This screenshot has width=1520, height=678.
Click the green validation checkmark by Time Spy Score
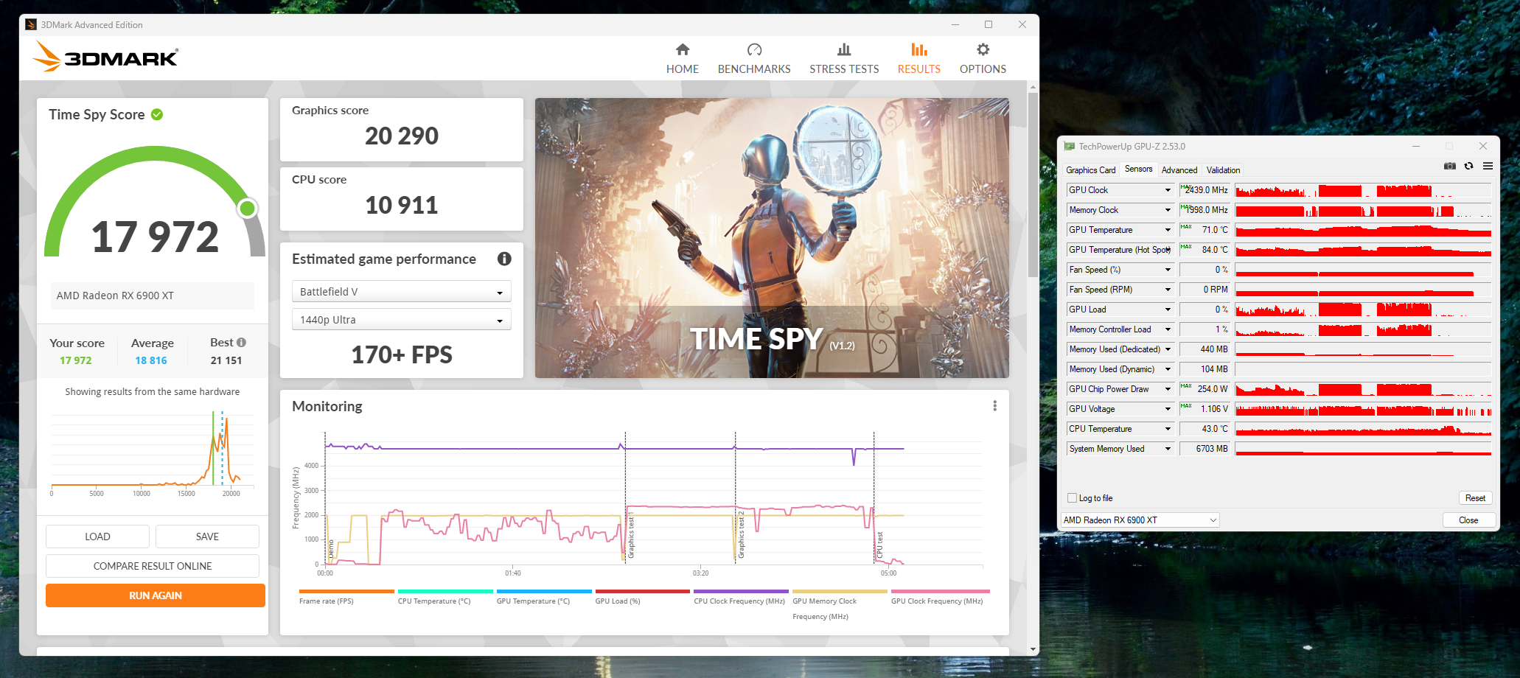157,114
